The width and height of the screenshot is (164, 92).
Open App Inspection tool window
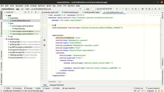pyautogui.click(x=69, y=88)
